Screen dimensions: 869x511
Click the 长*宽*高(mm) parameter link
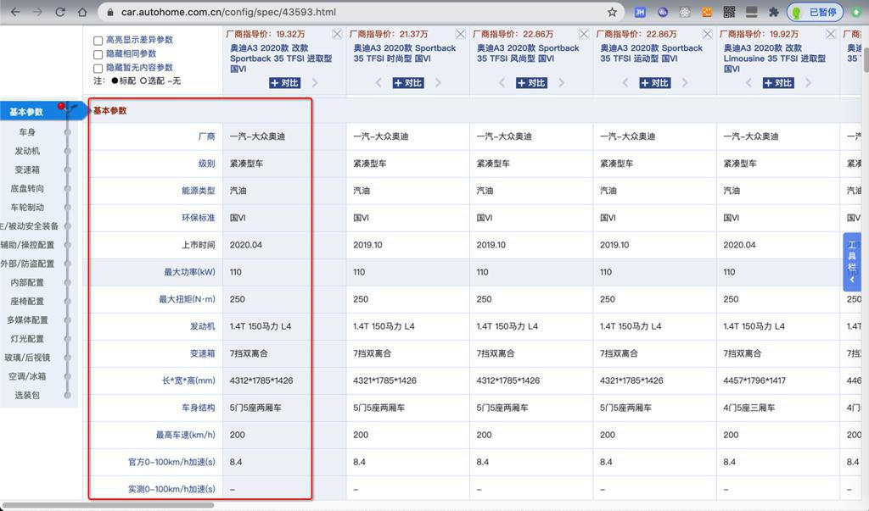click(x=188, y=380)
